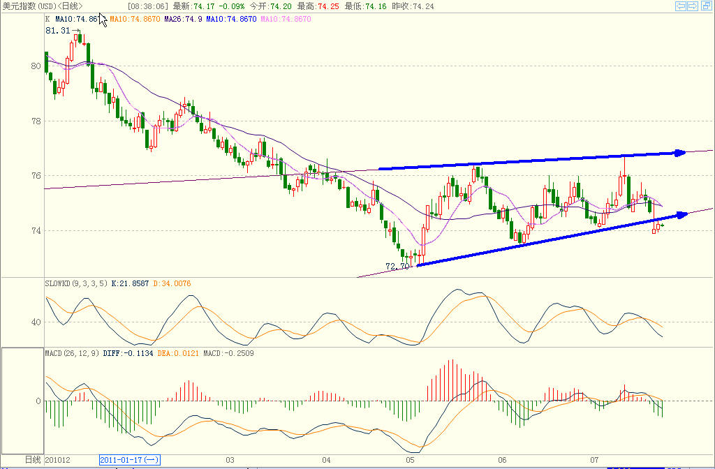The image size is (715, 469).
Task: Click the K label before the moving averages
Action: click(x=47, y=19)
